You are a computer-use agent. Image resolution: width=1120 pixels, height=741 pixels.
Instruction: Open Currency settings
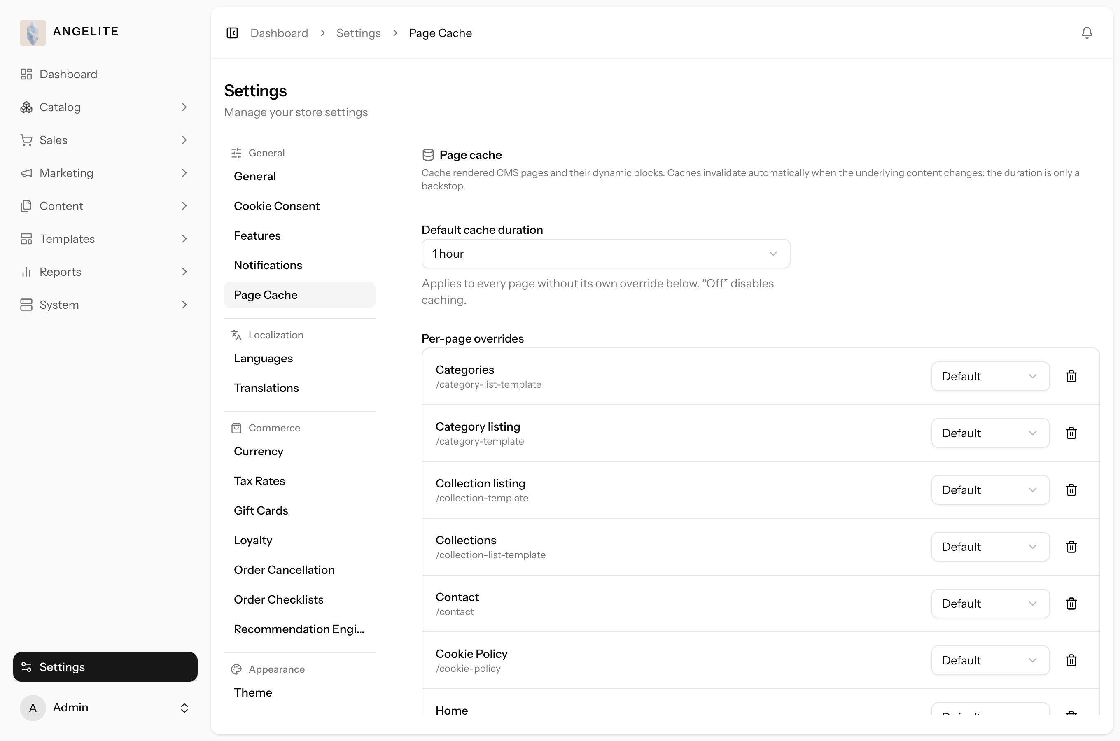click(299, 451)
